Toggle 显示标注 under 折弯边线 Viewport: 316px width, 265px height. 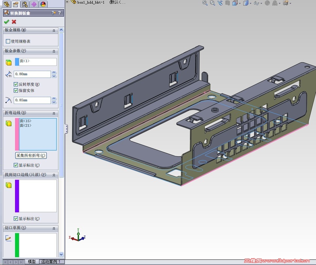[16, 165]
